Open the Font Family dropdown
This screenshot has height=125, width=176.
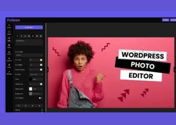pos(29,55)
